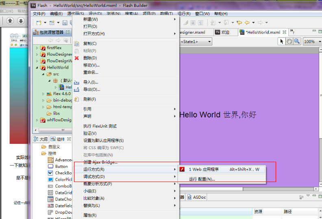Viewport: 322px width, 219px height.
Task: Open the Forward history dropdown arrow
Action: click(267, 23)
